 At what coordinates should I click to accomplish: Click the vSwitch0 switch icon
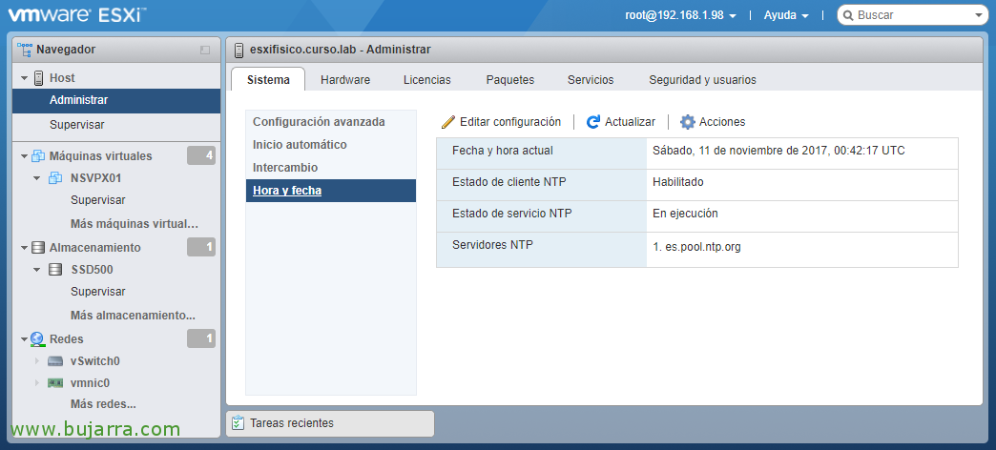pos(56,361)
